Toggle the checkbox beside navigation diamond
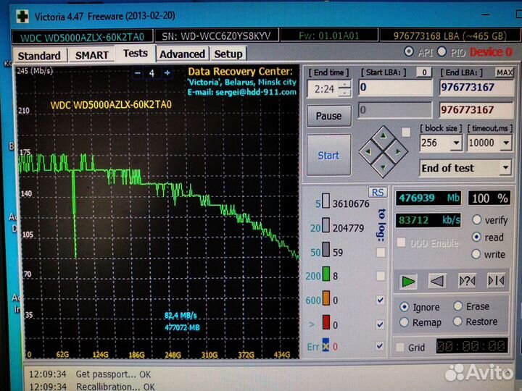 tap(406, 133)
